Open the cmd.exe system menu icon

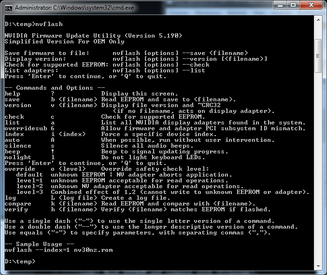8,8
